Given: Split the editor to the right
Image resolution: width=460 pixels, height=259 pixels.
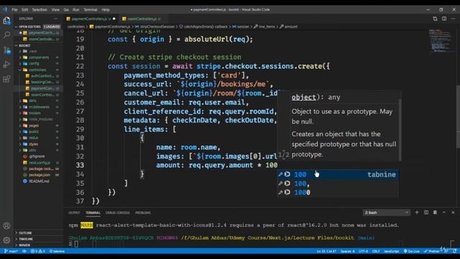Looking at the screenshot, I should tap(444, 19).
